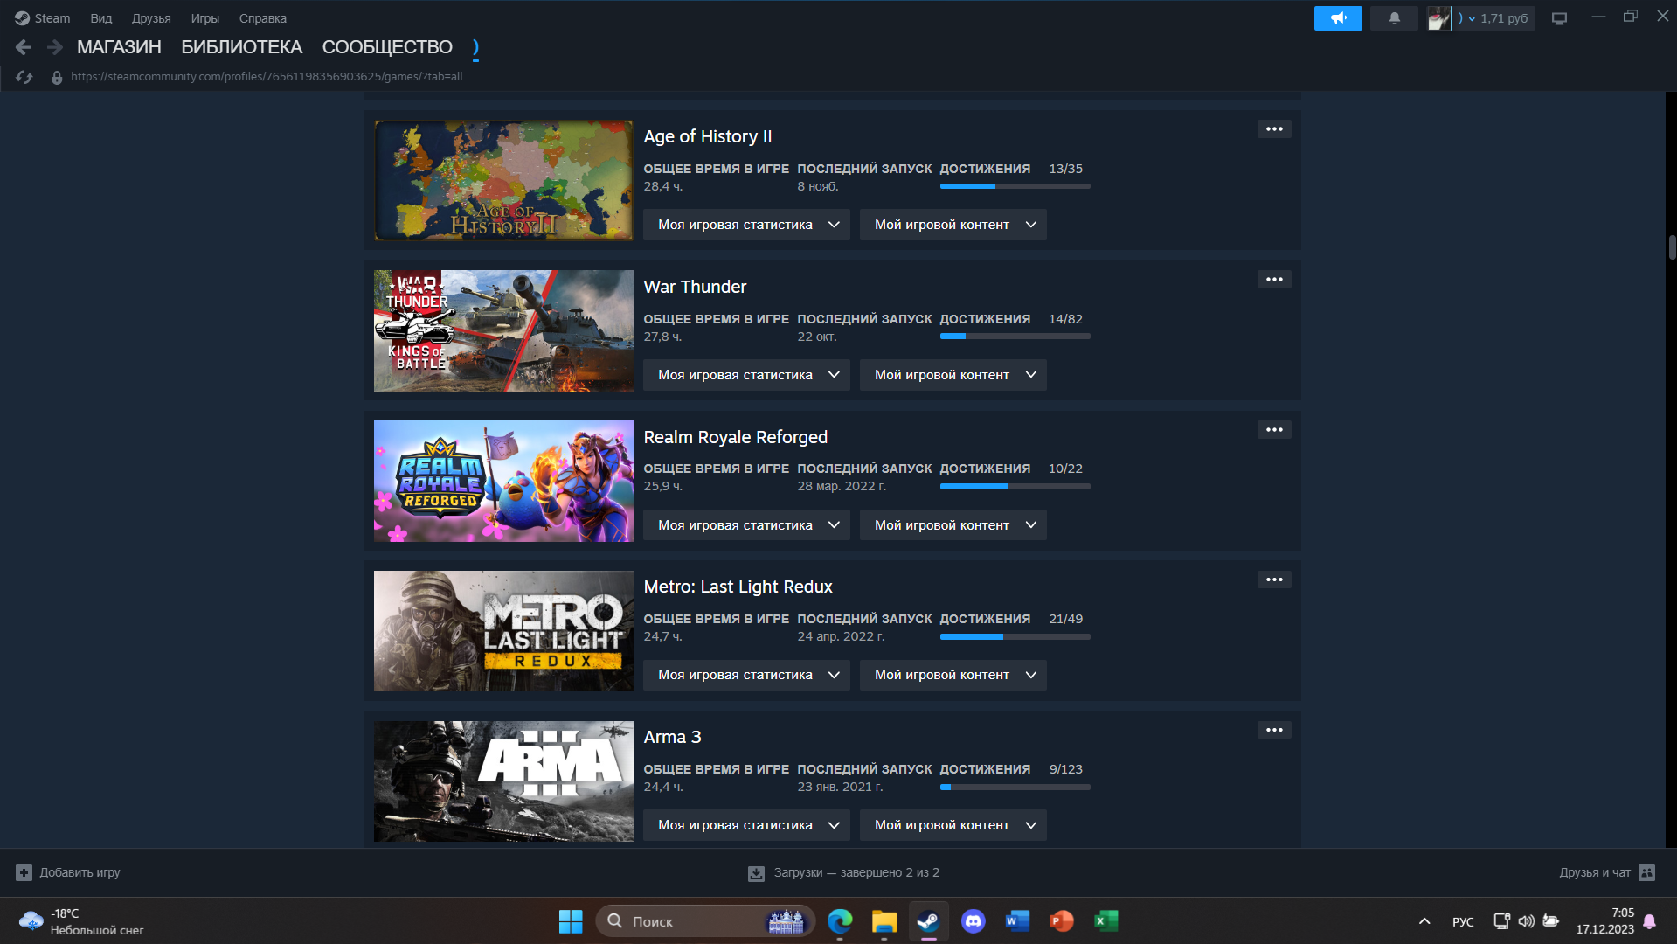1677x944 pixels.
Task: Switch to Big Picture mode via monitor icon
Action: click(x=1559, y=18)
